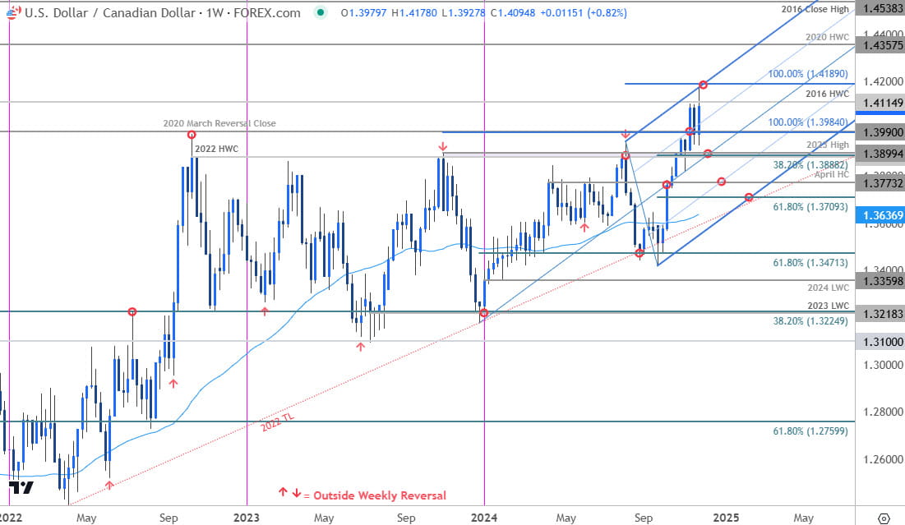
Task: Click the Sep 2024 date on the time axis
Action: (644, 518)
